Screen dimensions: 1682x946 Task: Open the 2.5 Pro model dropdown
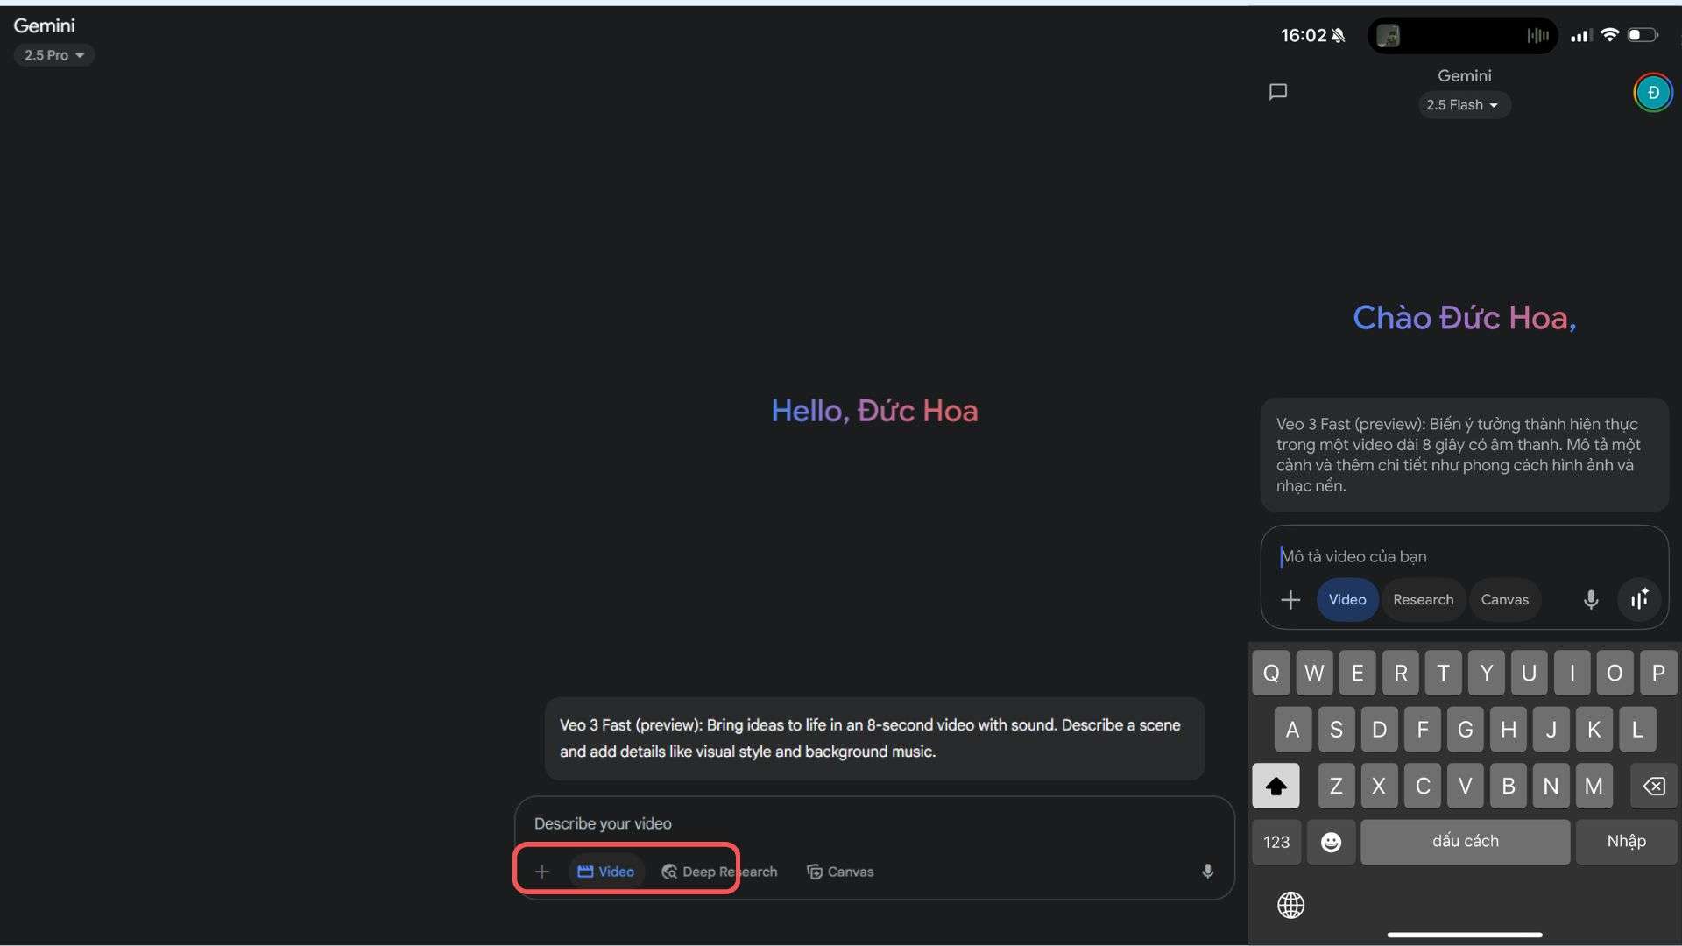point(54,55)
